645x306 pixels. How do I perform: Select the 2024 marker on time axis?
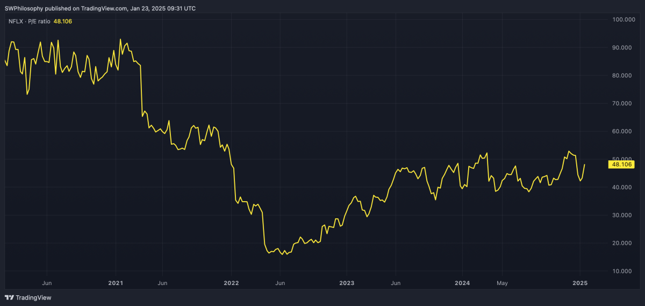pos(462,283)
